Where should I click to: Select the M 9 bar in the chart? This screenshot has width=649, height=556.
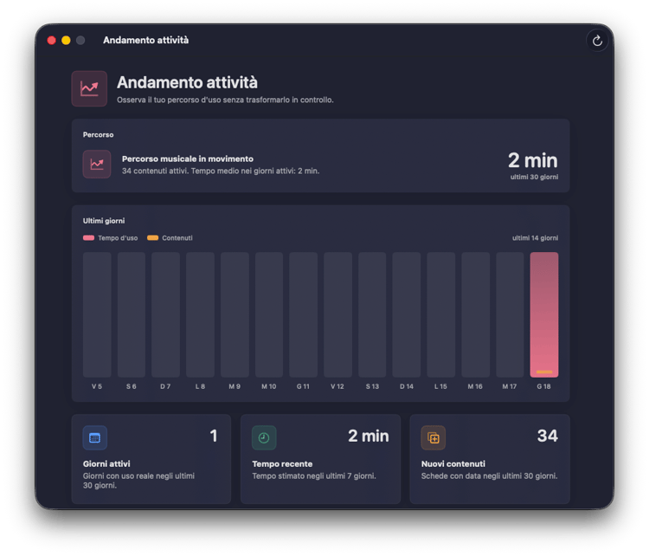point(235,314)
